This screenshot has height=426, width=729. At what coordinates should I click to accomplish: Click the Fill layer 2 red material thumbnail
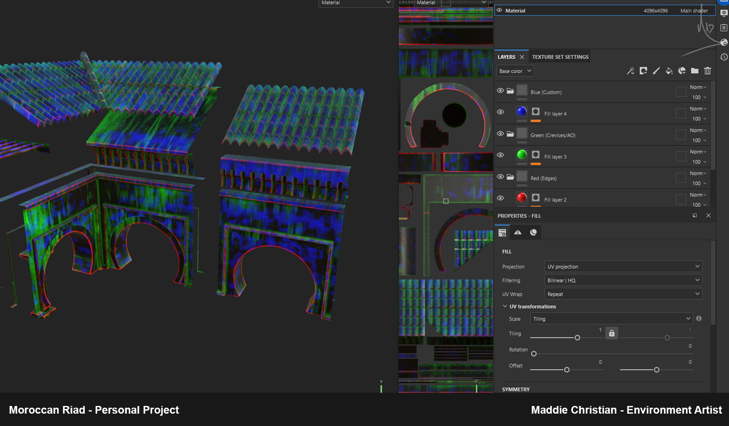pos(522,198)
